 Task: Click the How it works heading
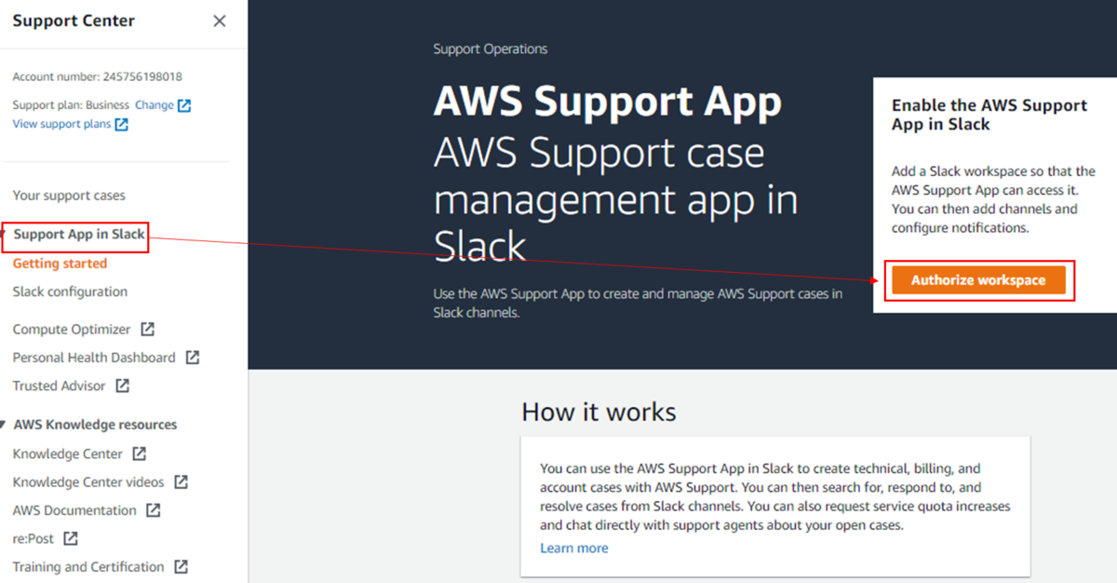[599, 412]
